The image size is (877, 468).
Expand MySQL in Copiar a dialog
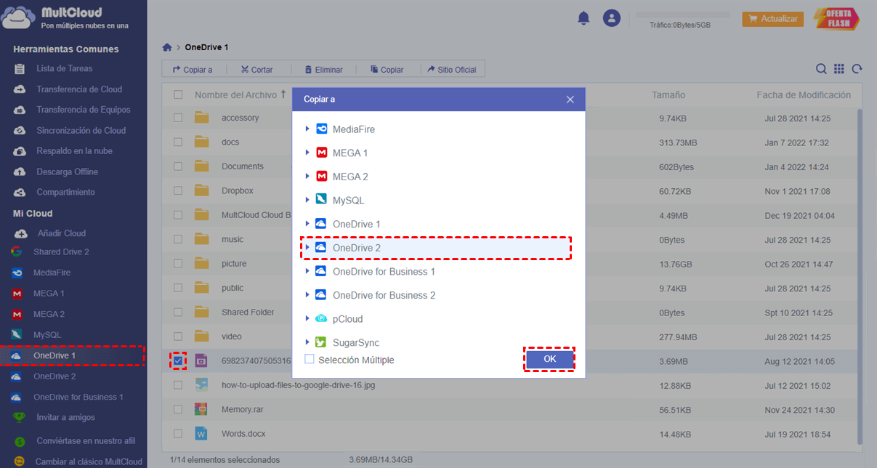point(307,200)
